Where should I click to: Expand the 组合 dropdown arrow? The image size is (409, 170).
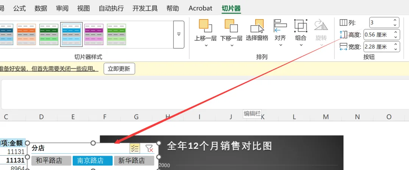(x=301, y=45)
